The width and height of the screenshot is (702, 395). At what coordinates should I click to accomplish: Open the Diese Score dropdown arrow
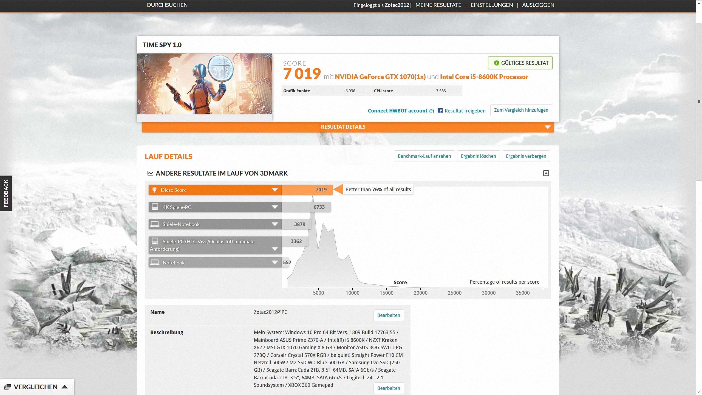click(275, 190)
